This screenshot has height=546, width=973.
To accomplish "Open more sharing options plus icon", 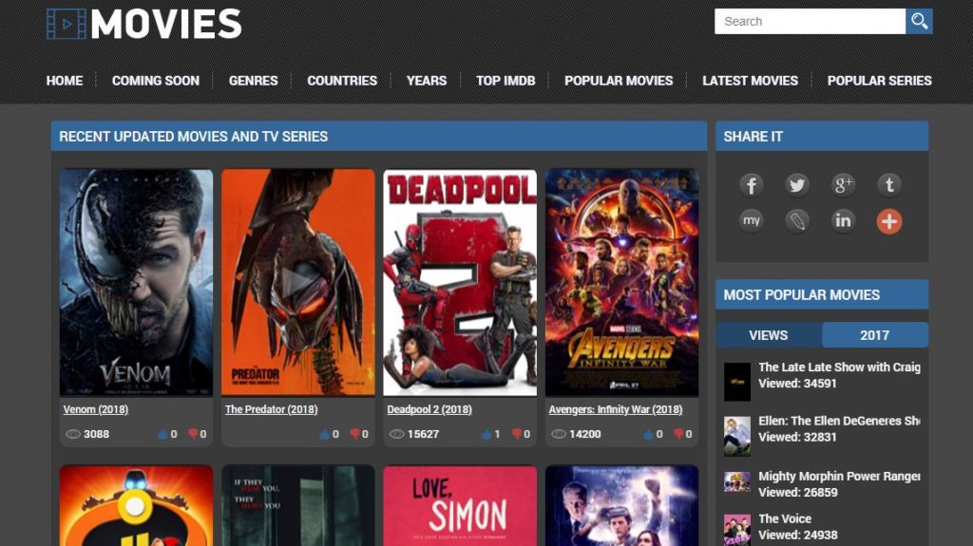I will pos(889,221).
